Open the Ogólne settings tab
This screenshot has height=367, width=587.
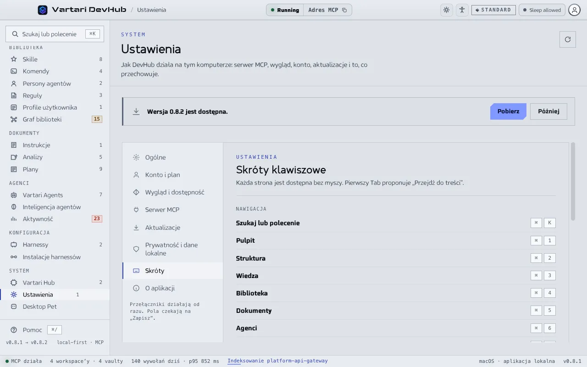tap(172, 157)
